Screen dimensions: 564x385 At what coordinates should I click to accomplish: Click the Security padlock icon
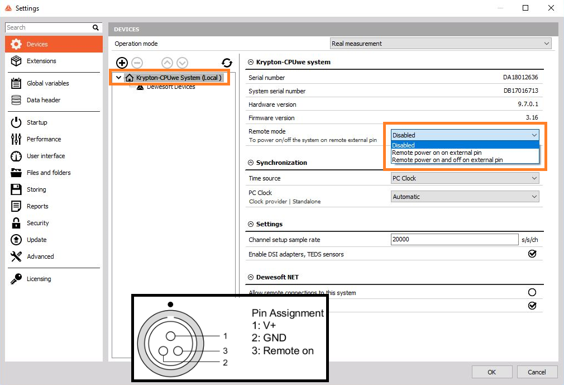coord(16,223)
